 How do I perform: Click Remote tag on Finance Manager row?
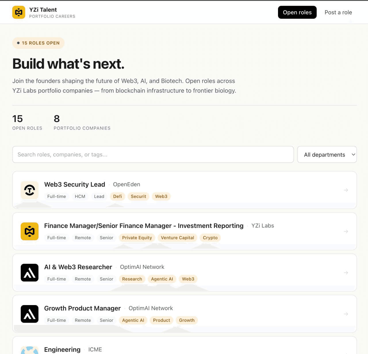coord(83,238)
